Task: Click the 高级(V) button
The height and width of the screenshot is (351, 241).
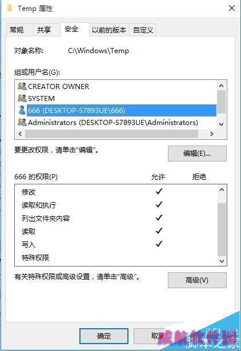Action: click(197, 280)
